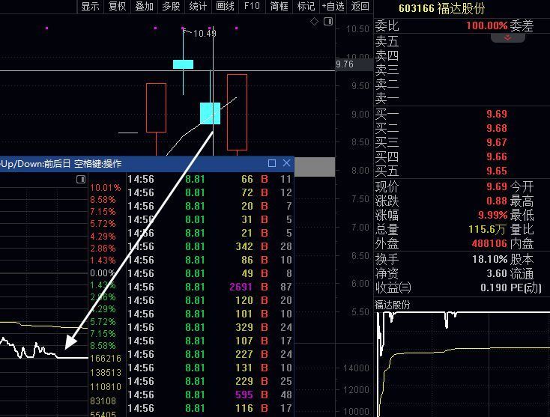550x417 pixels.
Task: Toggle panel icon at chart top right
Action: [x=328, y=22]
